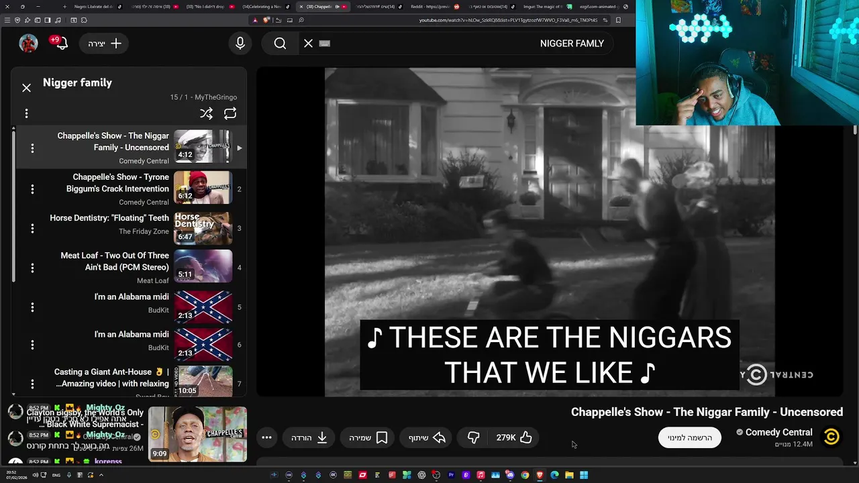Screen dimensions: 859x483
Task: Open the user avatar account menu
Action: pyautogui.click(x=28, y=43)
